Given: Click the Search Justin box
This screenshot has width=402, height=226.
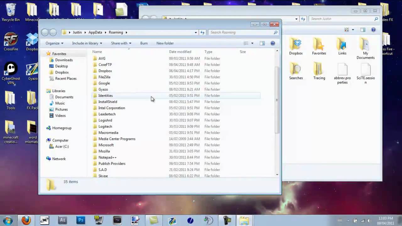Looking at the screenshot, I should [344, 19].
